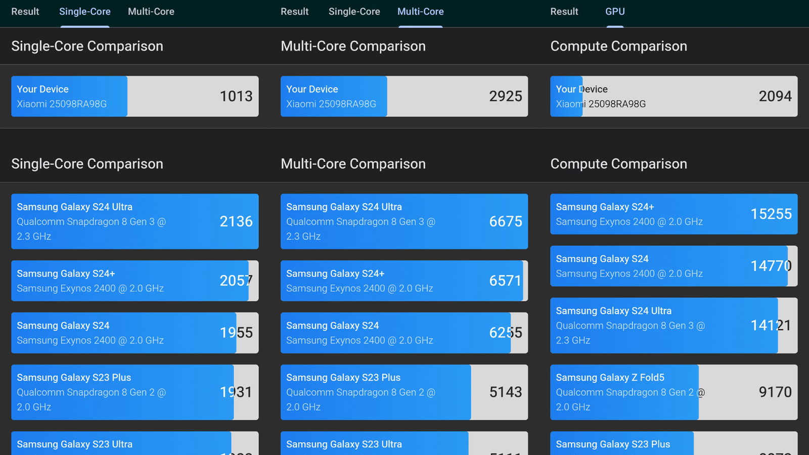
Task: Open Galaxy S24+ entry scoring 6571
Action: point(404,281)
